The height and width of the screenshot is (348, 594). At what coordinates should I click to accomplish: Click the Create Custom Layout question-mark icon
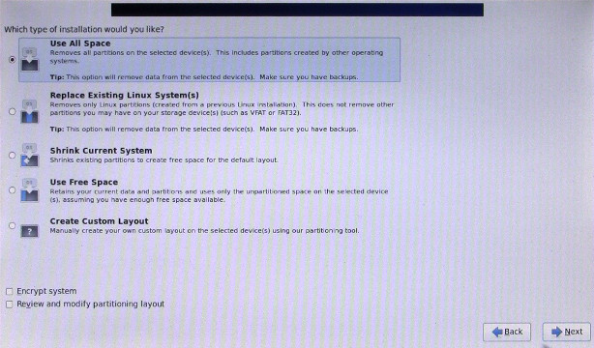click(x=30, y=230)
